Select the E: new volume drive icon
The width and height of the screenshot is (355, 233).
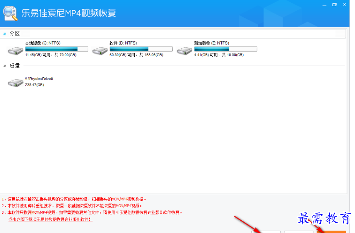184,51
